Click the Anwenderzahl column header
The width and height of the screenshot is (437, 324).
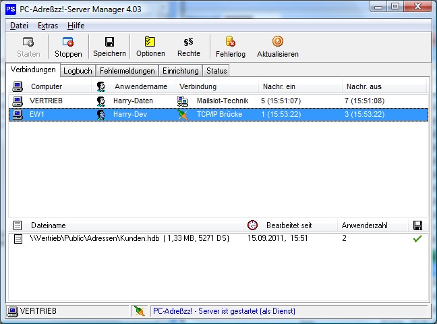point(373,225)
